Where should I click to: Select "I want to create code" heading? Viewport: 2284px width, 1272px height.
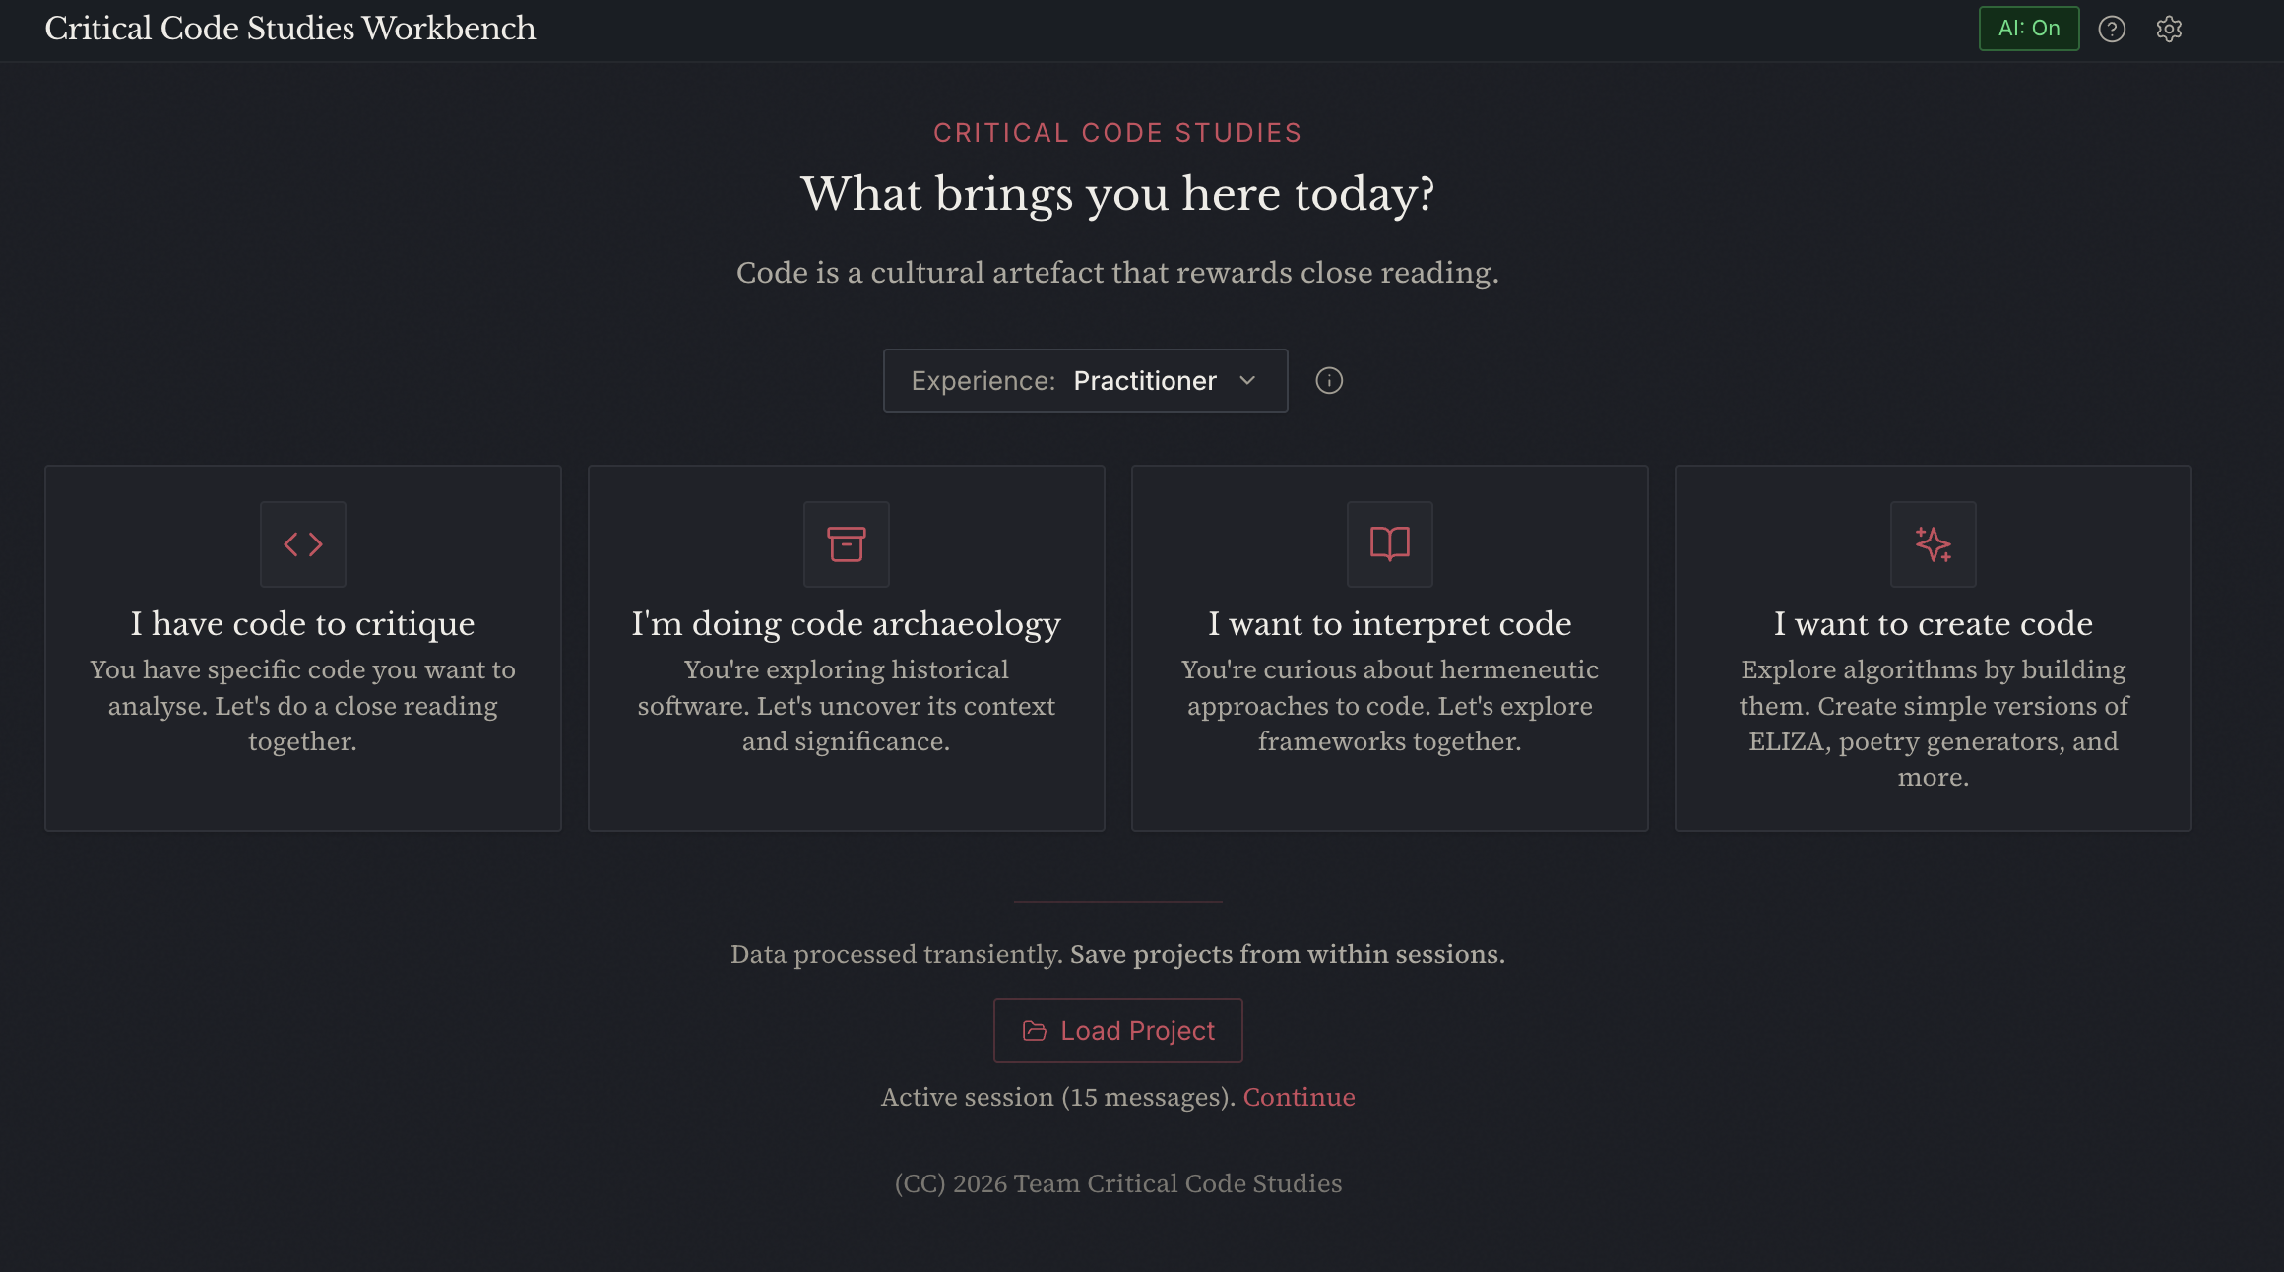pyautogui.click(x=1934, y=624)
